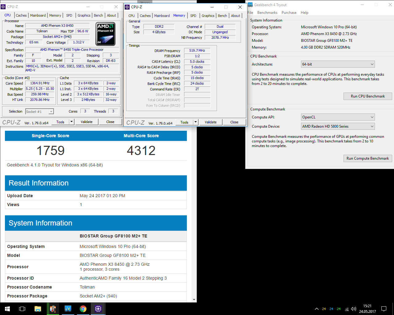This screenshot has width=394, height=315.
Task: Click the Processor Codename Toliman value
Action: [x=87, y=287]
